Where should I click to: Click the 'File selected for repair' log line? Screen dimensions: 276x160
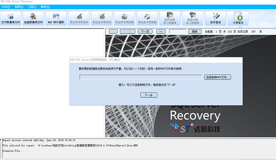click(x=70, y=146)
